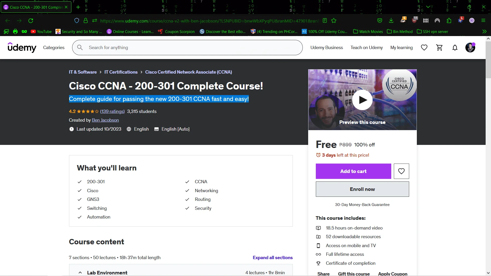Open the Bin Method bookmark folder
The image size is (491, 276).
tap(400, 31)
